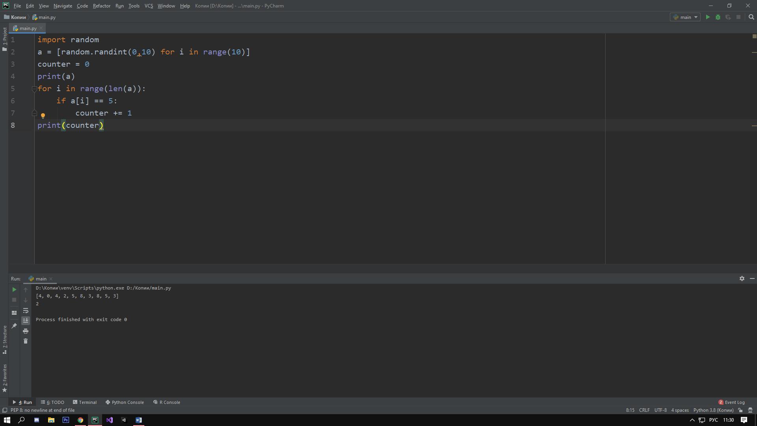
Task: Toggle read-only lock in status bar
Action: coord(740,410)
